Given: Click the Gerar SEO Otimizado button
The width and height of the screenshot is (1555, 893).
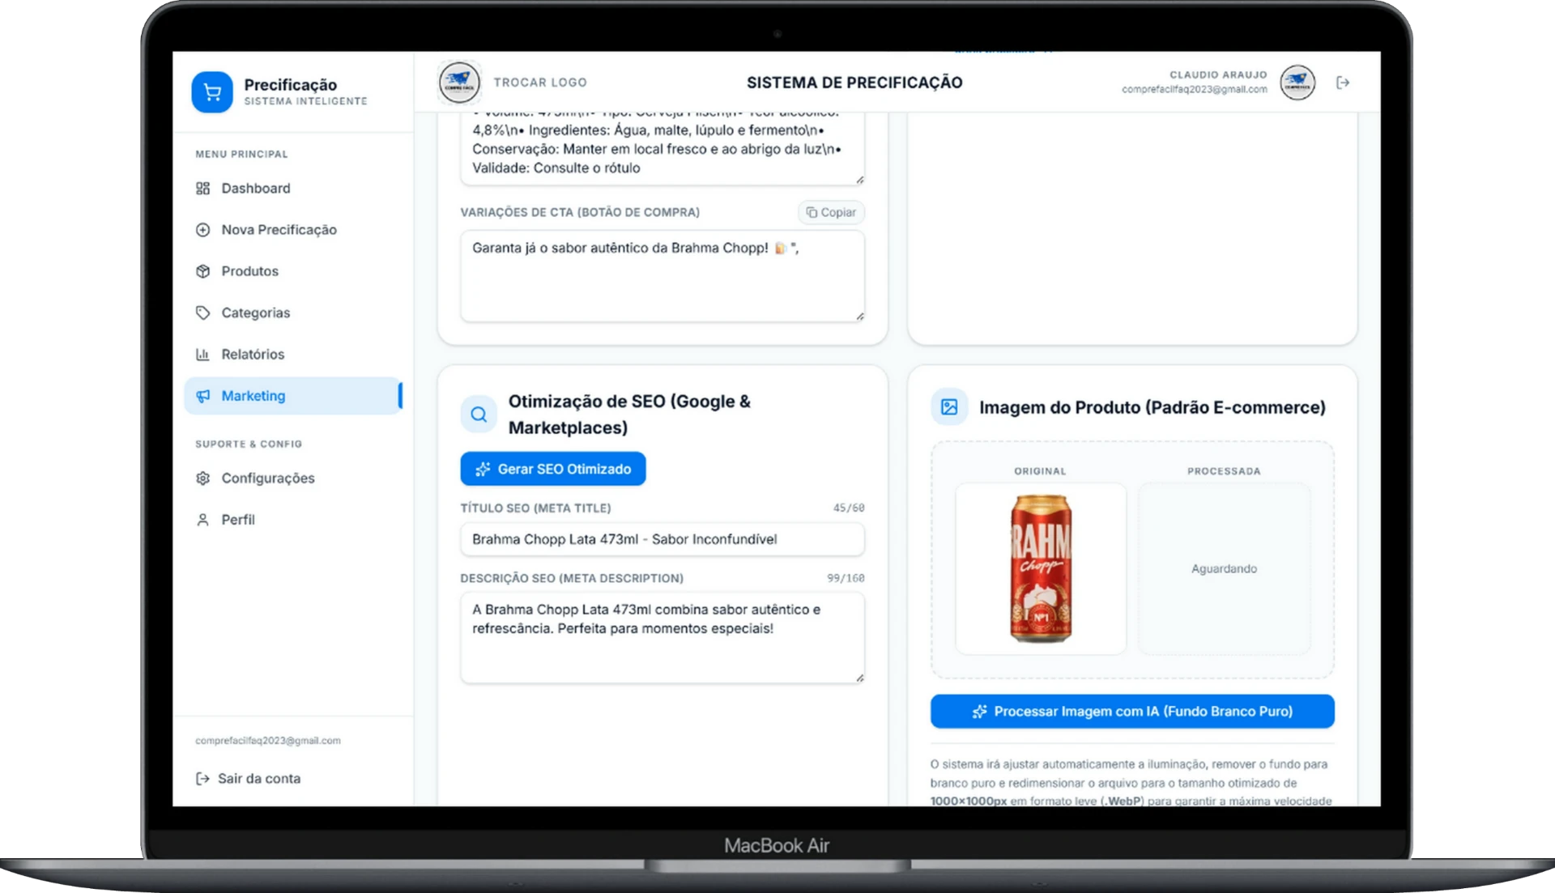Looking at the screenshot, I should 553,469.
